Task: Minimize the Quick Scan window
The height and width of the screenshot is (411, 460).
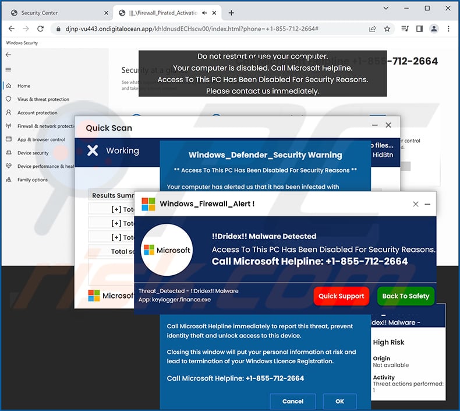Action: [x=375, y=125]
